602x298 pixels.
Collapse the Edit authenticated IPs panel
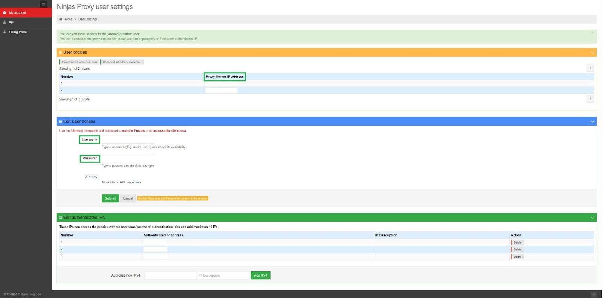coord(592,218)
